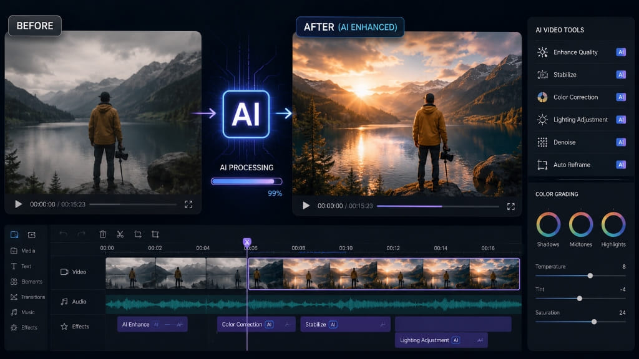This screenshot has width=639, height=359.
Task: Adjust the Highlights color wheel
Action: click(x=613, y=224)
